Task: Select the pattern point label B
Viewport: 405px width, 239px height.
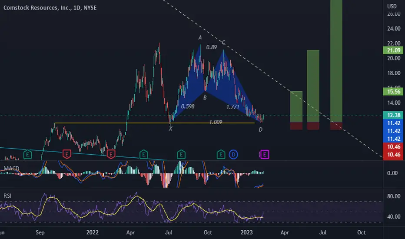Action: (x=205, y=98)
